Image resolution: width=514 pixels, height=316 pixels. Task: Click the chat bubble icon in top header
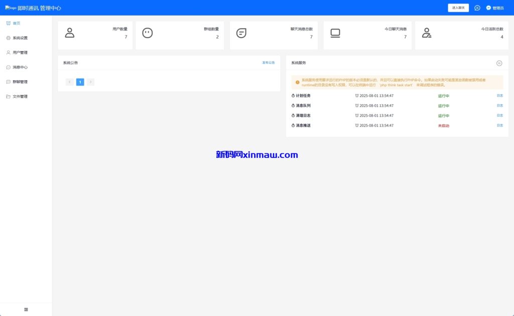pyautogui.click(x=477, y=8)
